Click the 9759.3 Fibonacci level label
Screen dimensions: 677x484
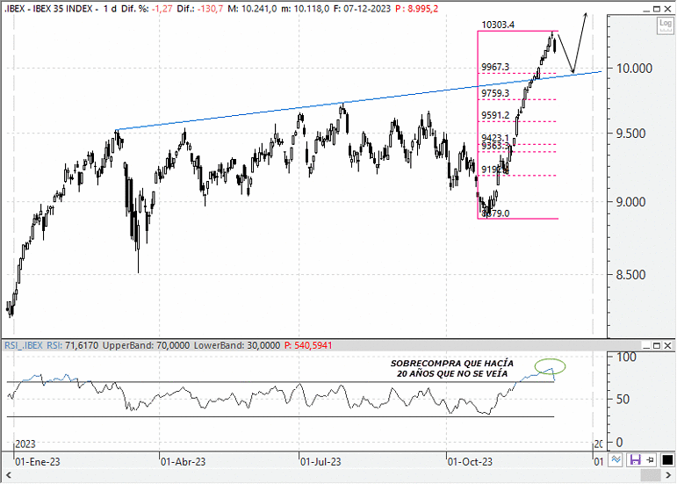495,93
